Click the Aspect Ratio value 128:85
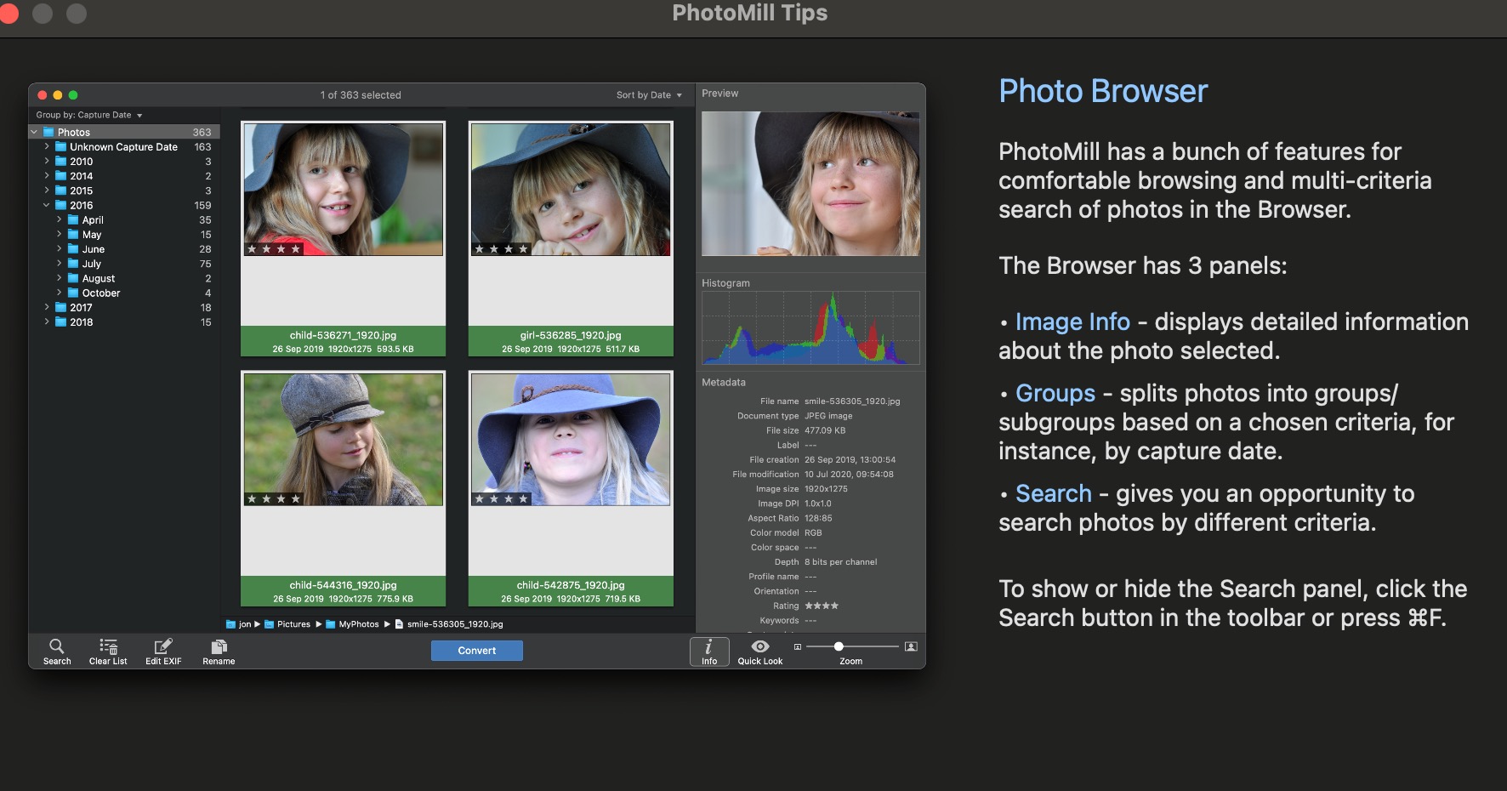Image resolution: width=1507 pixels, height=791 pixels. 818,518
